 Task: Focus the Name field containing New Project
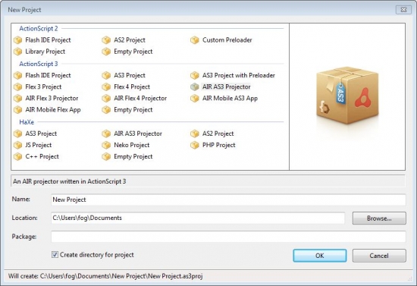228,200
